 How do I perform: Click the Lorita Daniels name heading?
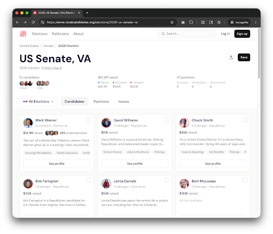pyautogui.click(x=125, y=181)
